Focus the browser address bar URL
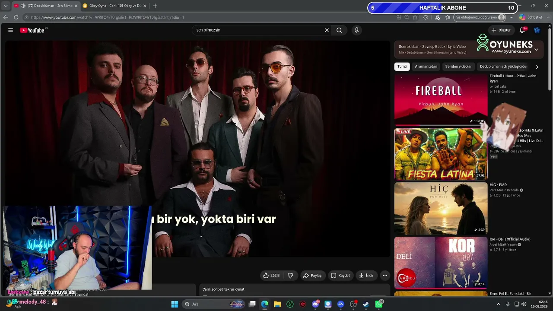Image resolution: width=553 pixels, height=311 pixels. (x=108, y=17)
